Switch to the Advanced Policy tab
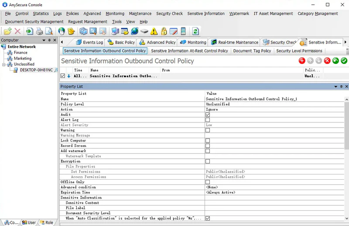The width and height of the screenshot is (349, 226). pyautogui.click(x=157, y=42)
